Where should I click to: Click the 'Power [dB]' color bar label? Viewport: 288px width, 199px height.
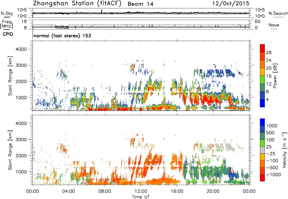point(275,76)
